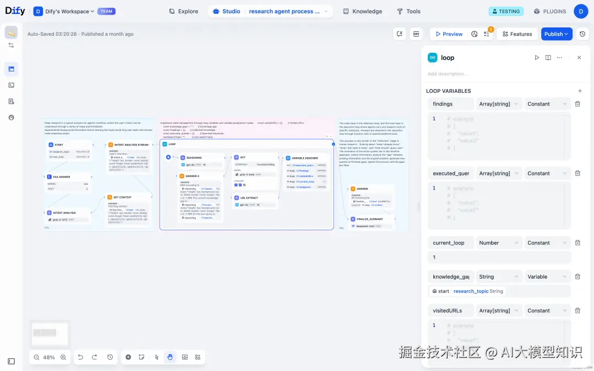Click the Preview button
Screen dimensions: 594x371
pos(449,34)
